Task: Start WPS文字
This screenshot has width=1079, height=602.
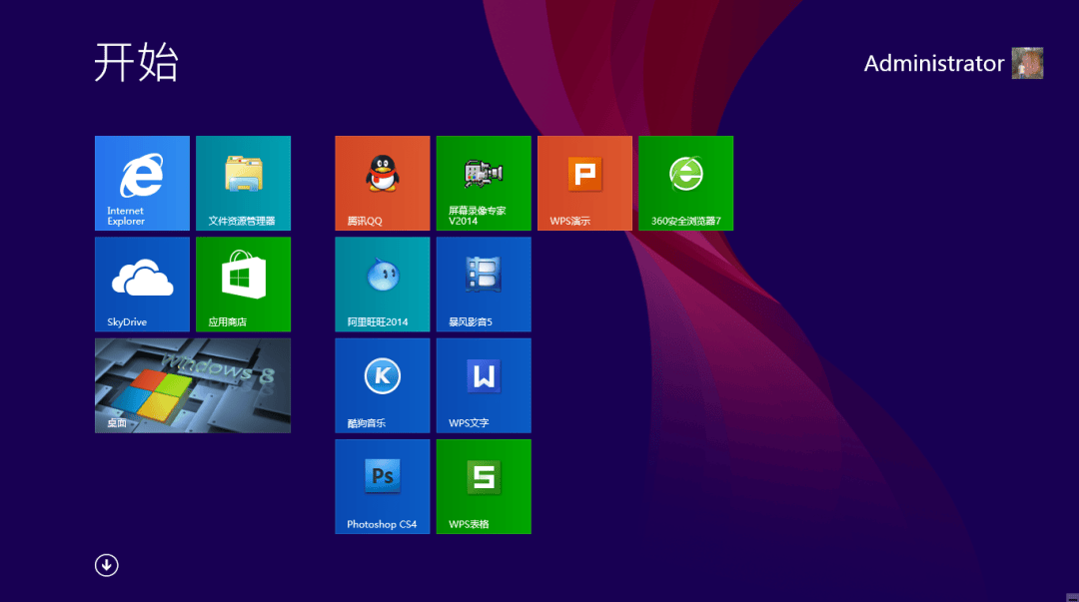Action: tap(483, 385)
